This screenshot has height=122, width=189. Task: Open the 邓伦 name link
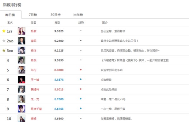(33, 70)
